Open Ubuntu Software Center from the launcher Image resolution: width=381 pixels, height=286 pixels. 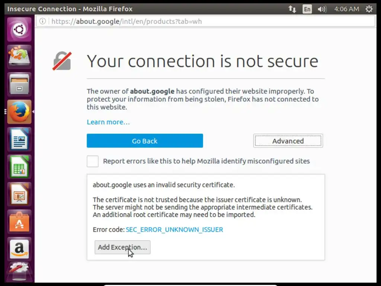click(x=19, y=222)
